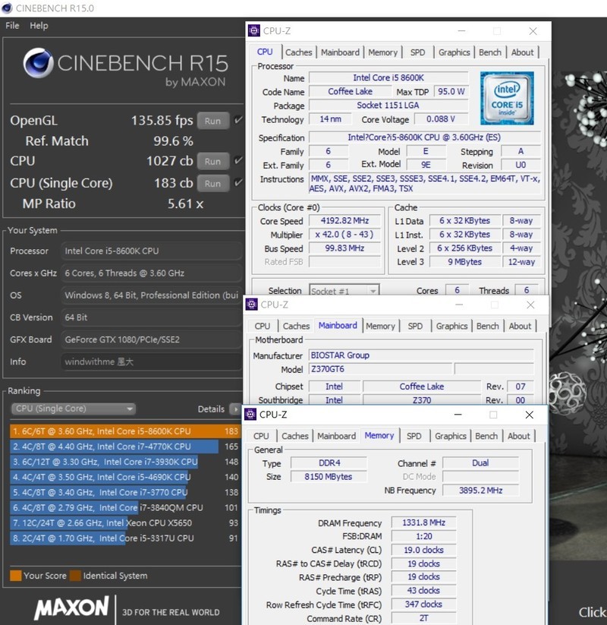Image resolution: width=607 pixels, height=625 pixels.
Task: Click the CPU-Z icon in the Mainboard window
Action: (x=251, y=305)
